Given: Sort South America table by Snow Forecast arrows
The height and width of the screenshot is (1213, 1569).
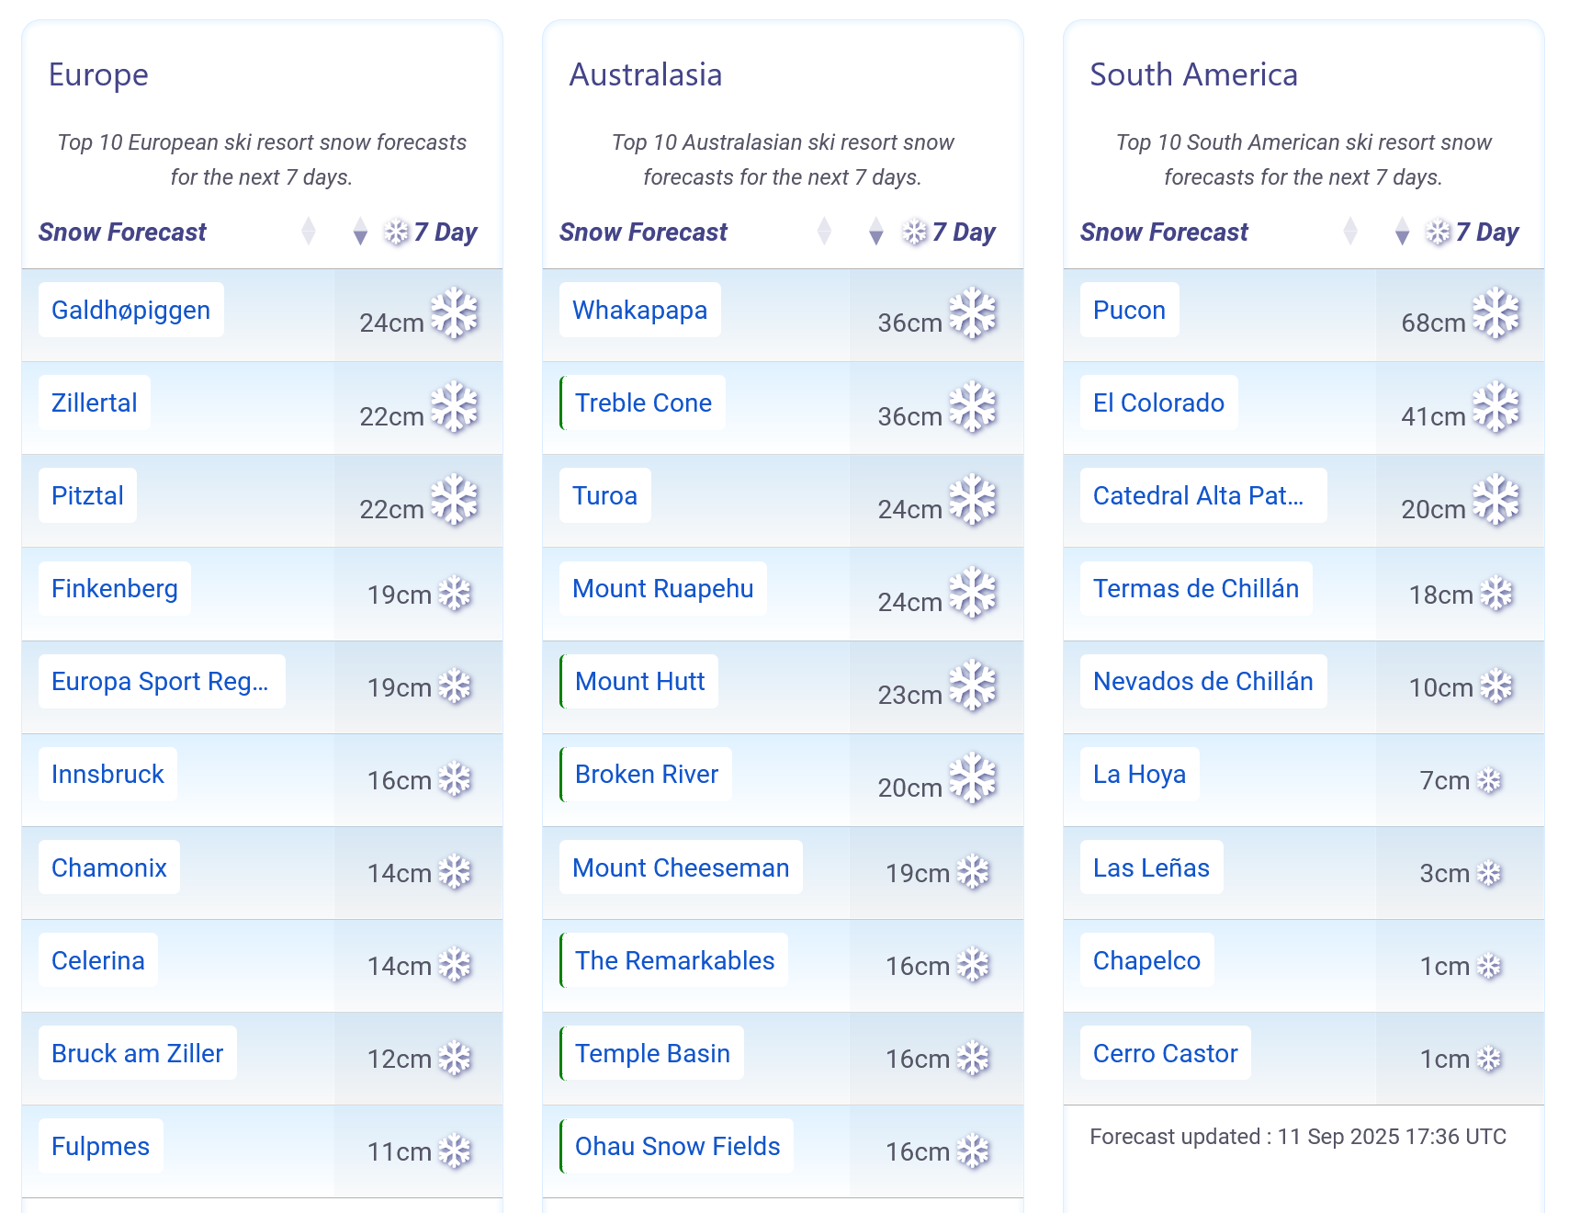Looking at the screenshot, I should click(1350, 232).
